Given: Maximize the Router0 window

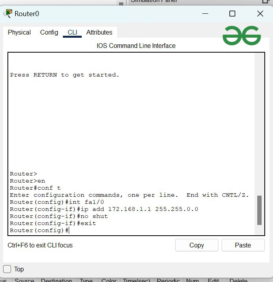Looking at the screenshot, I should (232, 14).
